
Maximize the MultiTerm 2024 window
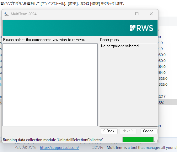[x=137, y=14]
